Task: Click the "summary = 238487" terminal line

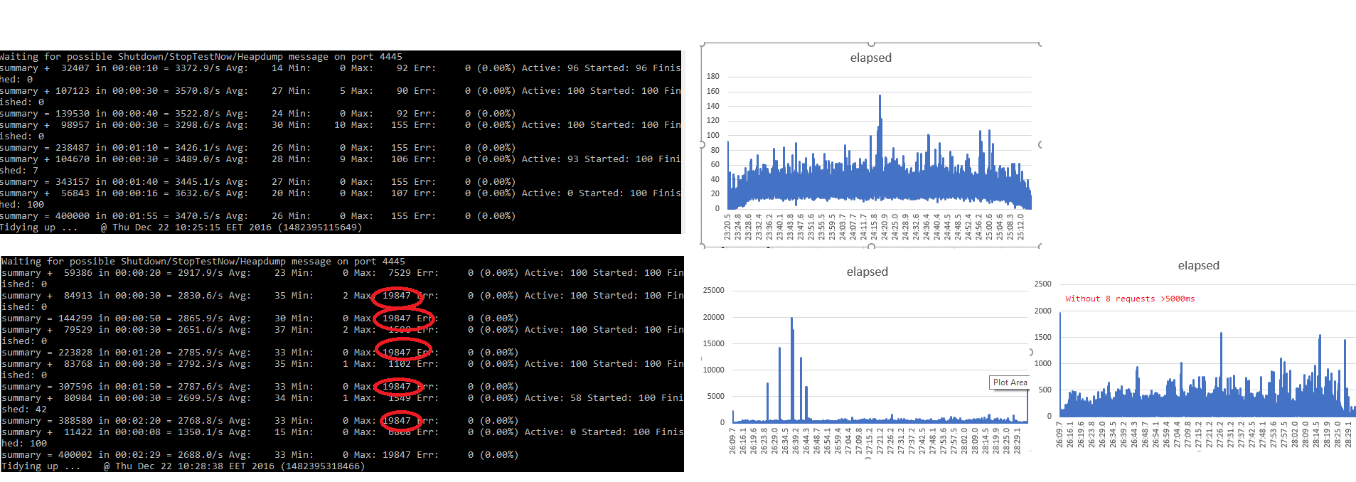Action: pyautogui.click(x=257, y=147)
